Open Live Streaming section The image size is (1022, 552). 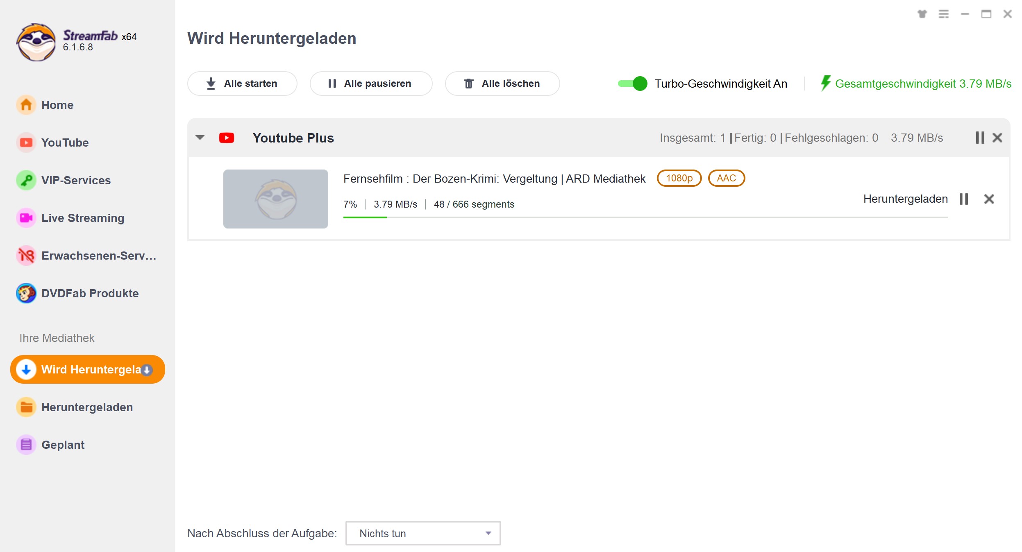pos(83,217)
